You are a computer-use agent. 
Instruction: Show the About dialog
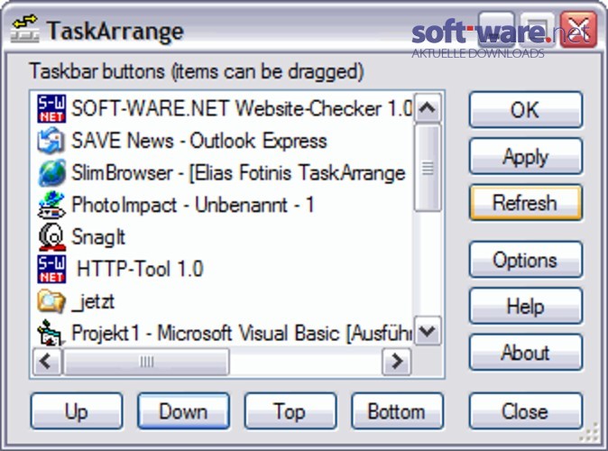click(x=525, y=353)
